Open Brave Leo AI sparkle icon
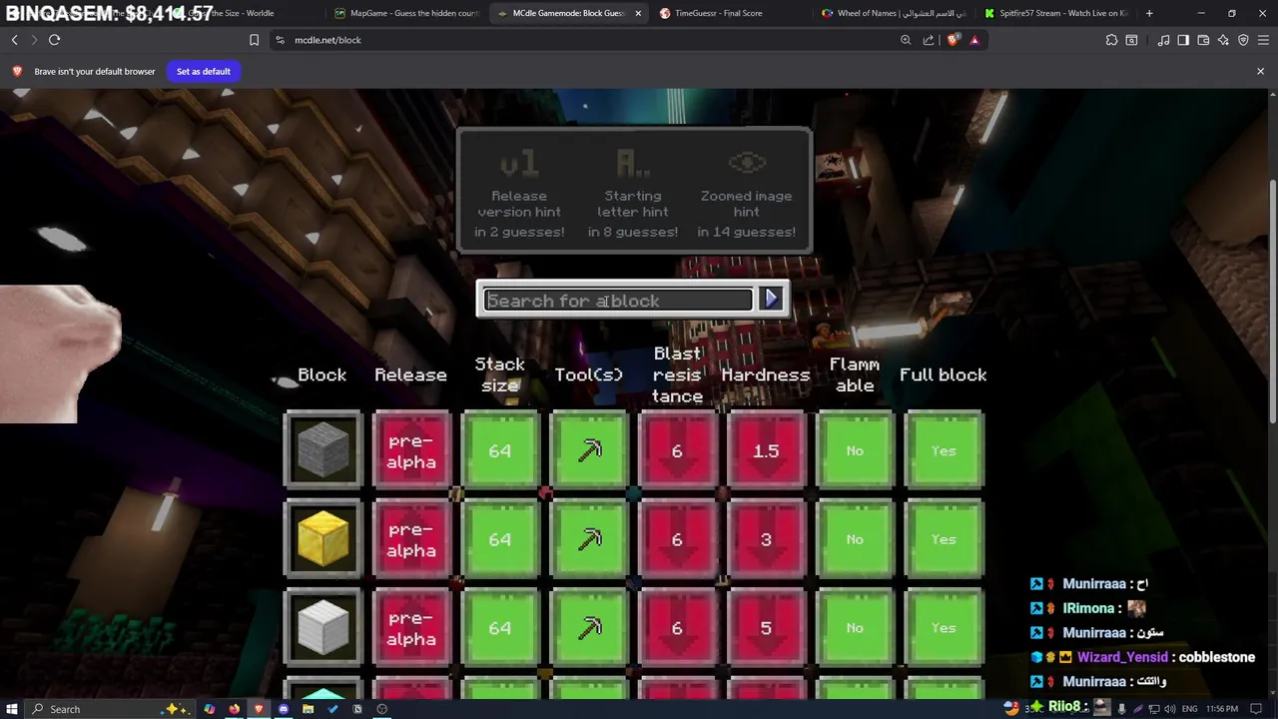1278x719 pixels. (x=1223, y=40)
